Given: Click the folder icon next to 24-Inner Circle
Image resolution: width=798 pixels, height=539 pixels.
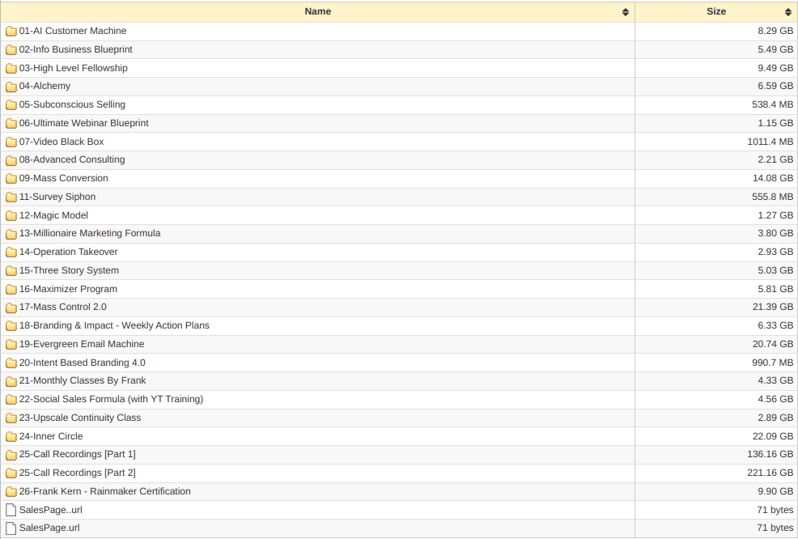Looking at the screenshot, I should point(11,437).
